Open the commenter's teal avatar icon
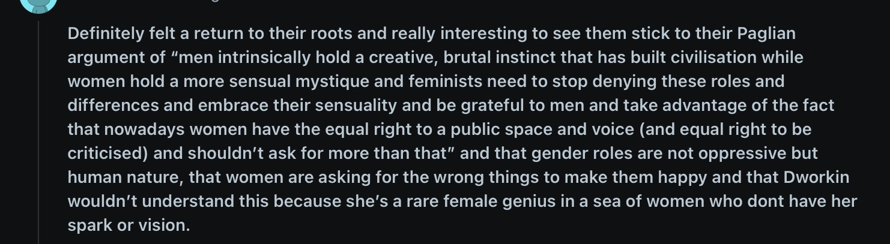 (x=38, y=5)
